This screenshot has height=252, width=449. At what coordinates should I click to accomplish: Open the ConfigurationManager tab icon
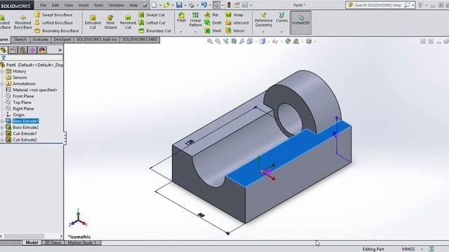(22, 50)
